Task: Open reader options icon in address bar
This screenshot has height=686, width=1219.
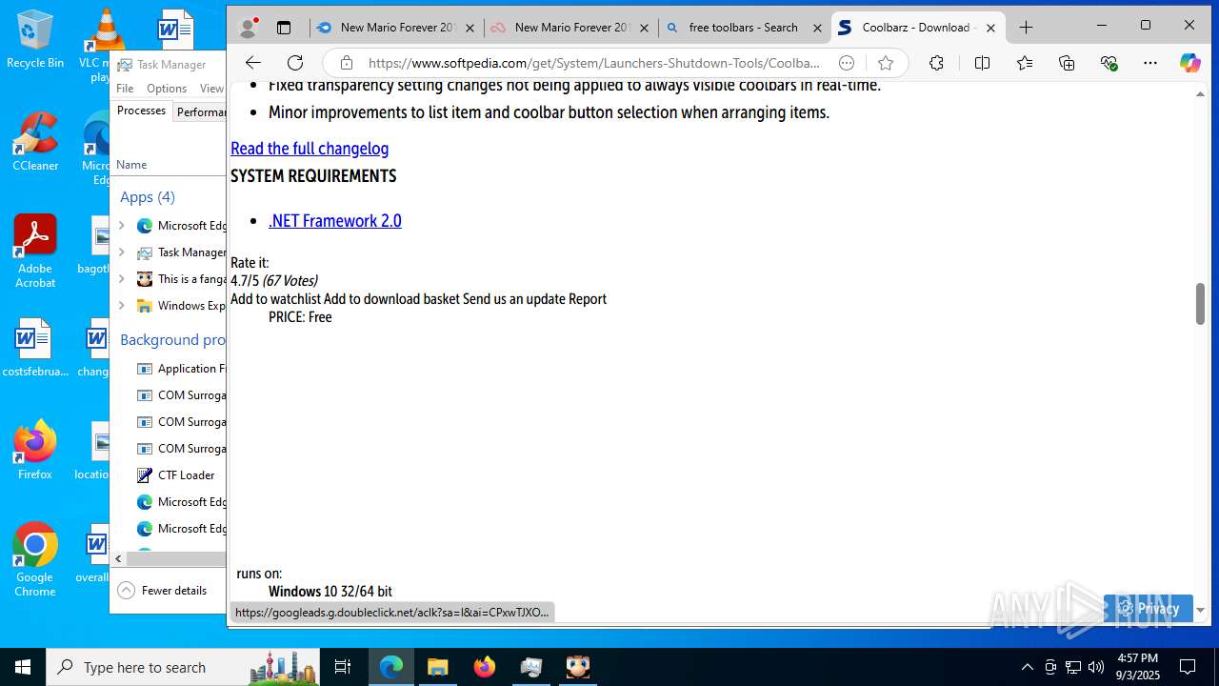Action: [847, 63]
